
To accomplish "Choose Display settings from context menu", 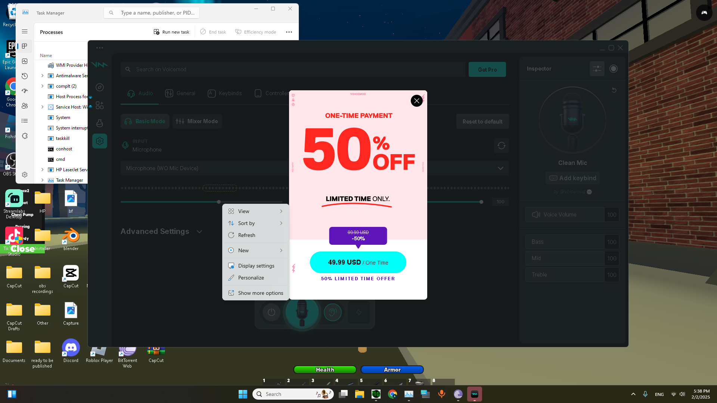I will pyautogui.click(x=256, y=266).
